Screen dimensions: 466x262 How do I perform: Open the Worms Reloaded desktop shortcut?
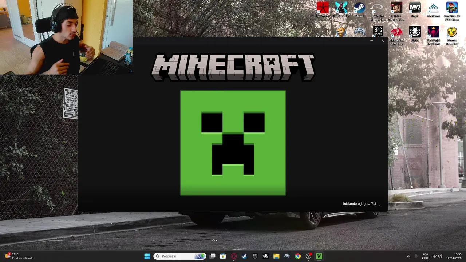coord(451,36)
